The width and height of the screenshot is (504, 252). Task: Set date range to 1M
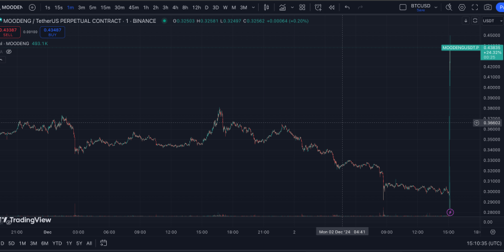click(x=22, y=243)
